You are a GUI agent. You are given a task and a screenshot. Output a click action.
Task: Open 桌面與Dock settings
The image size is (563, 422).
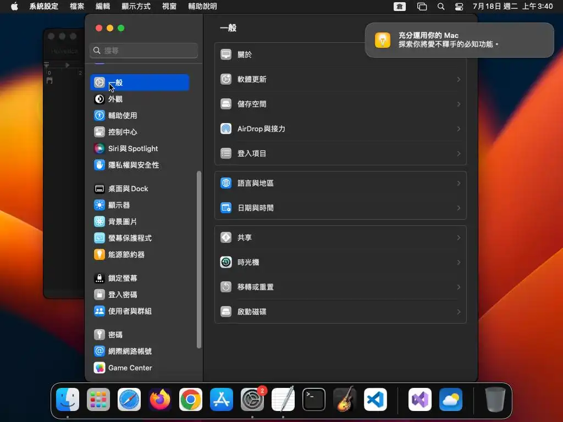tap(140, 189)
